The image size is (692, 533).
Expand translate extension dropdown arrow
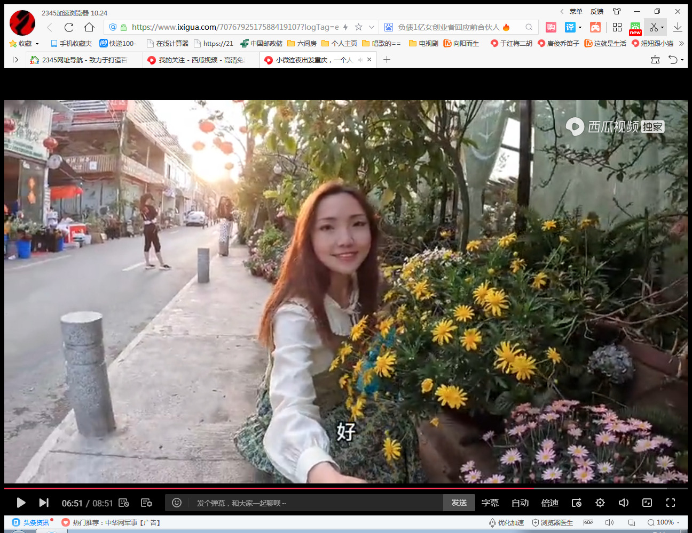tap(580, 27)
